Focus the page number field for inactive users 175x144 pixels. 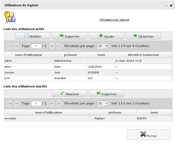[x=36, y=104]
